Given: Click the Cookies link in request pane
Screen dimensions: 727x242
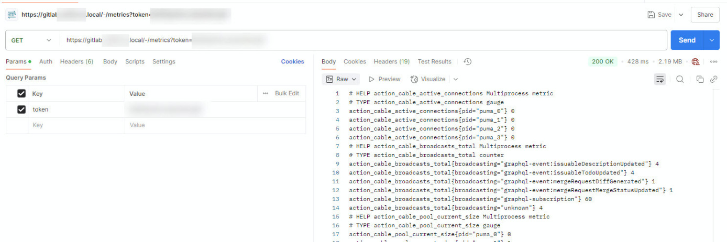Looking at the screenshot, I should point(292,62).
